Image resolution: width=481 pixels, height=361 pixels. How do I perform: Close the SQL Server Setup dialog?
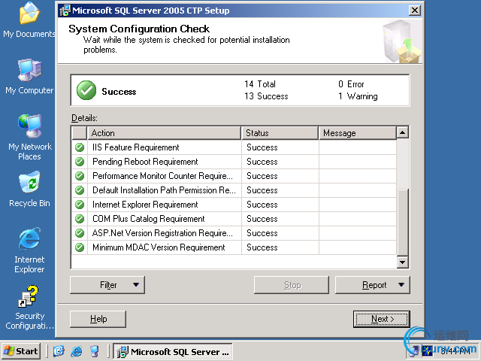click(x=414, y=11)
